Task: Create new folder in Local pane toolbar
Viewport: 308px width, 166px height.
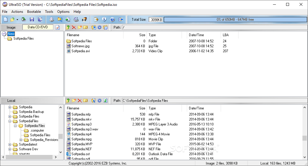Action: pyautogui.click(x=74, y=100)
